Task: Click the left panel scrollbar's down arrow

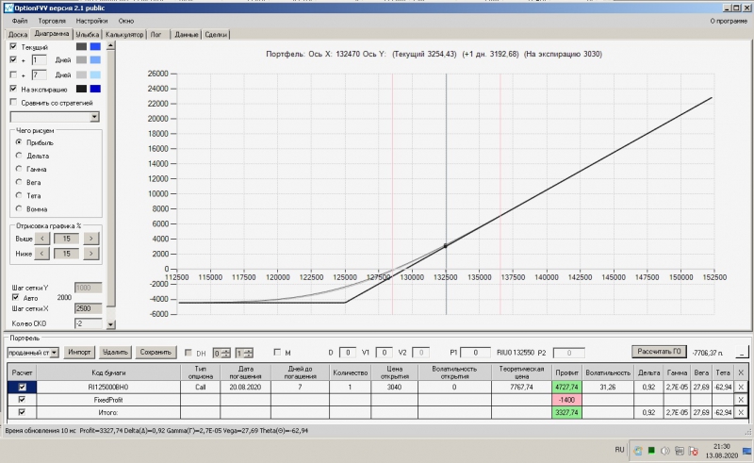Action: (110, 324)
